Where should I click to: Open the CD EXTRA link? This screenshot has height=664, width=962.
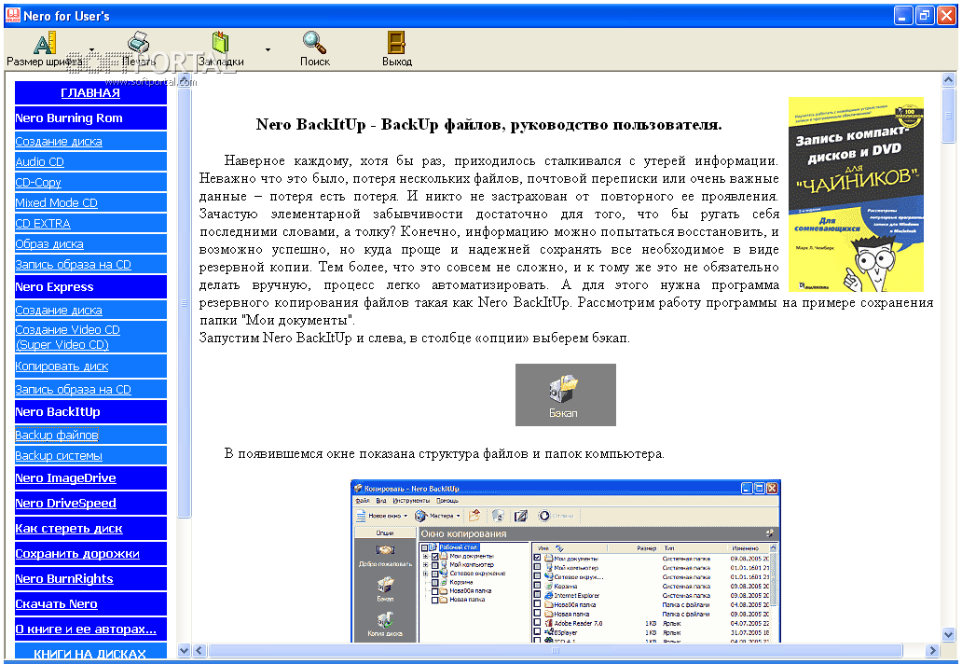[x=43, y=224]
